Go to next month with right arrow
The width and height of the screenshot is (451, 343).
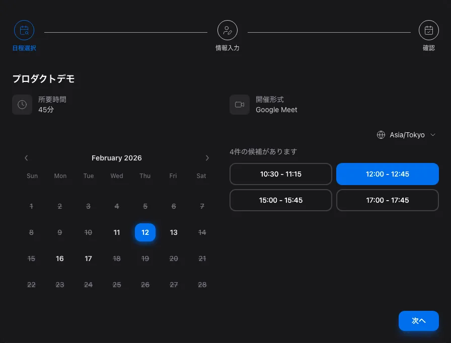tap(207, 158)
